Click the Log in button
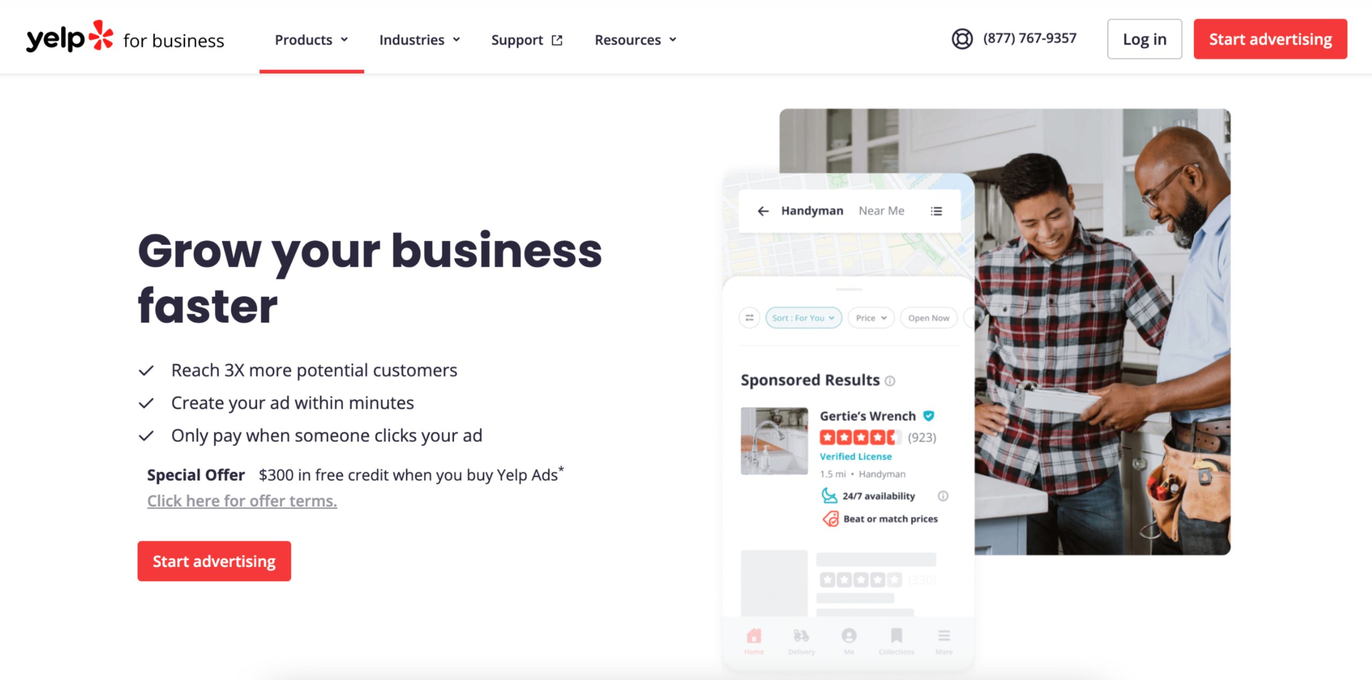Viewport: 1372px width, 680px height. tap(1144, 39)
